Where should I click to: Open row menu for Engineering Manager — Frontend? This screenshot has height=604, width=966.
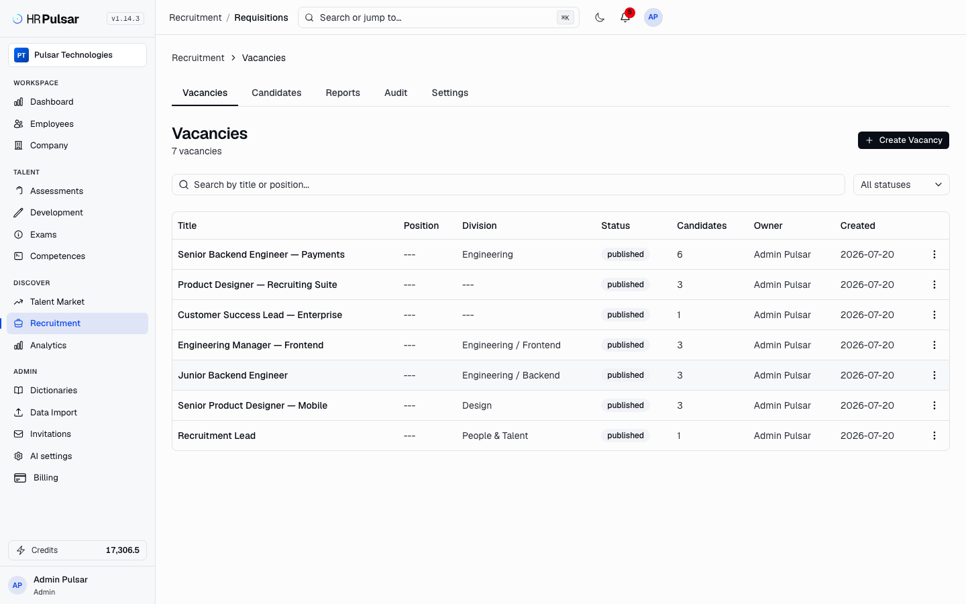tap(934, 345)
